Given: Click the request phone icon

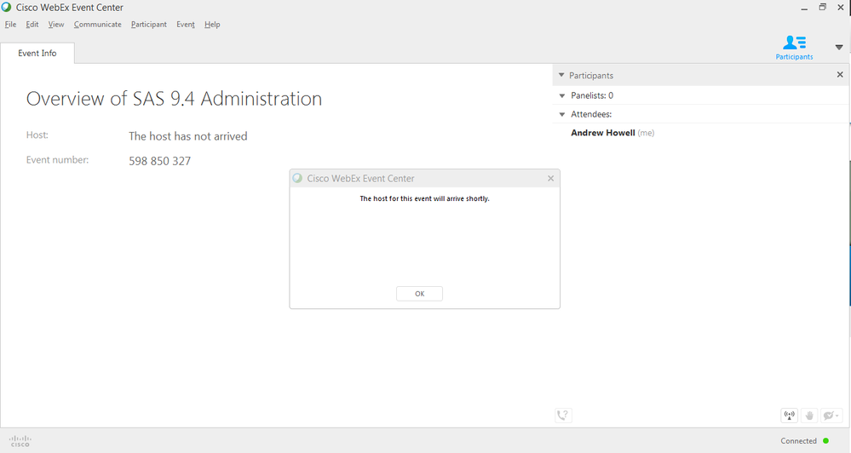Looking at the screenshot, I should click(x=563, y=416).
